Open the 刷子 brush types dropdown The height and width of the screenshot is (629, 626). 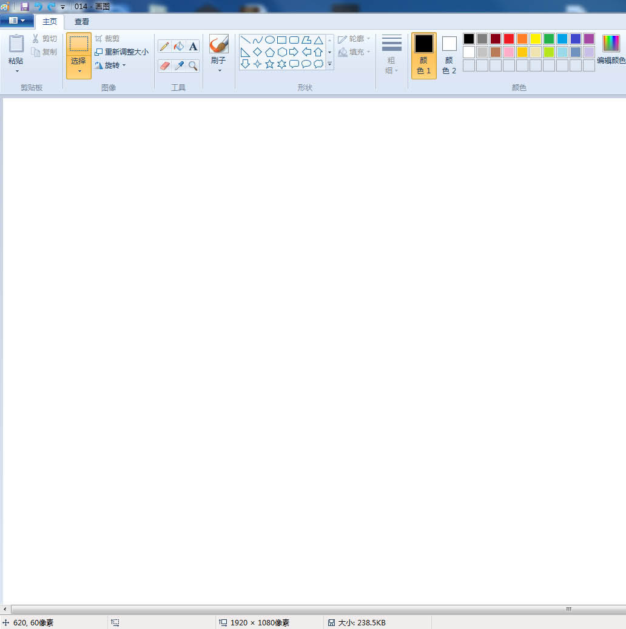click(220, 71)
